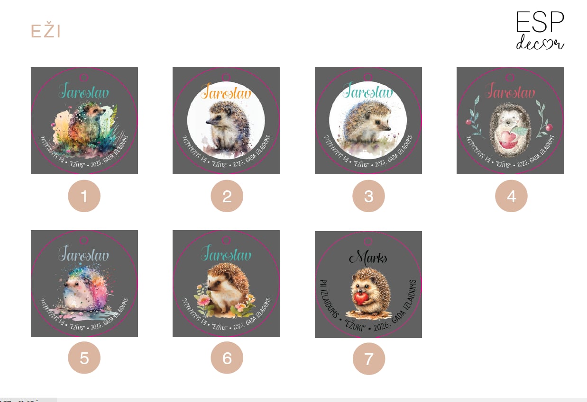Screen dimensions: 587x402
Task: Click the pink Jaroslav name in design 4
Action: tap(510, 91)
